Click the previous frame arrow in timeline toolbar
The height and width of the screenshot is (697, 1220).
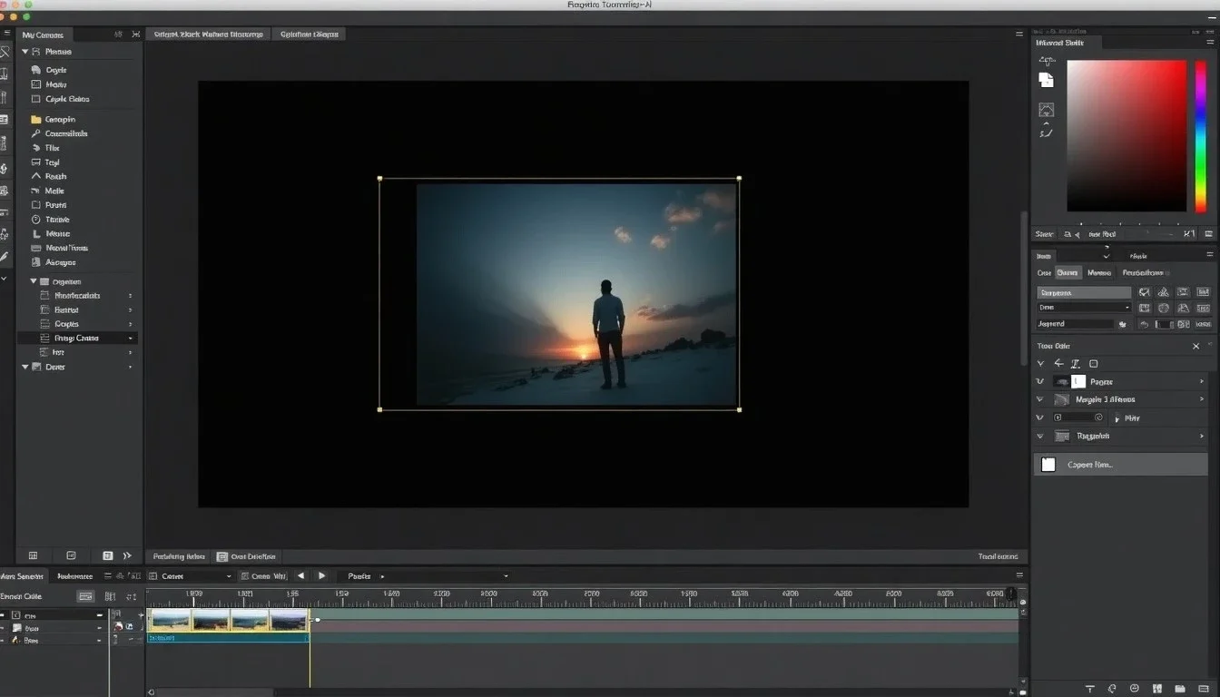coord(300,575)
